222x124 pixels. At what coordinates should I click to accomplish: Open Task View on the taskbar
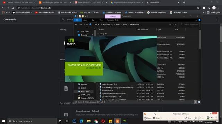pos(67,121)
